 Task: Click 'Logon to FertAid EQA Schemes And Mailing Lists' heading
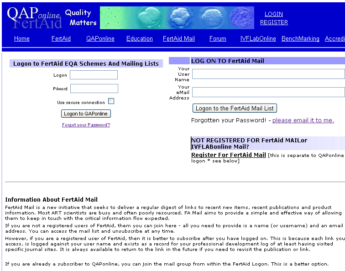click(x=86, y=63)
